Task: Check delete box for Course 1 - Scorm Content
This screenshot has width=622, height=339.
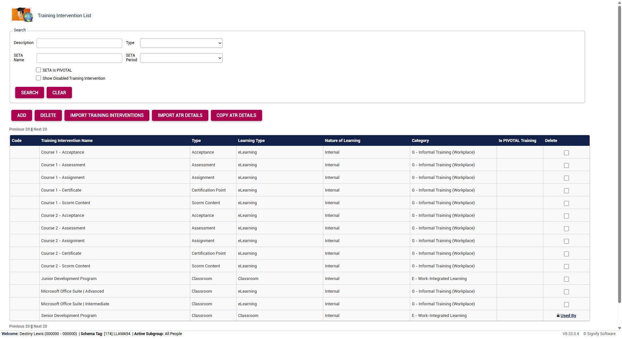Action: (x=566, y=203)
